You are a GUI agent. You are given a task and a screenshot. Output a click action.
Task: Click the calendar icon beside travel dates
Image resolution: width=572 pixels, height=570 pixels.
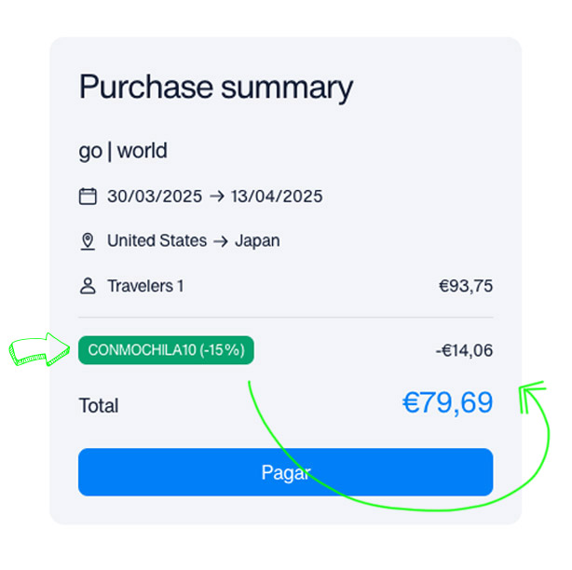click(88, 197)
